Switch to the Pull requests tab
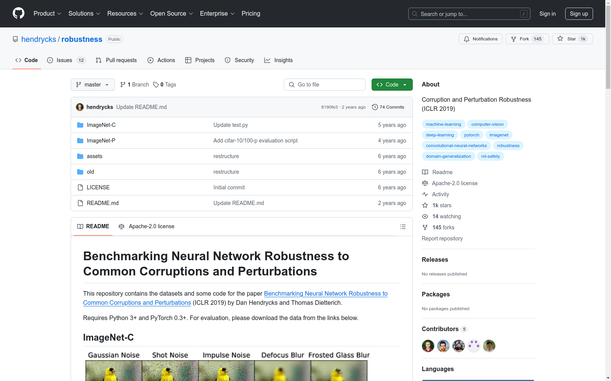611x381 pixels. [116, 60]
